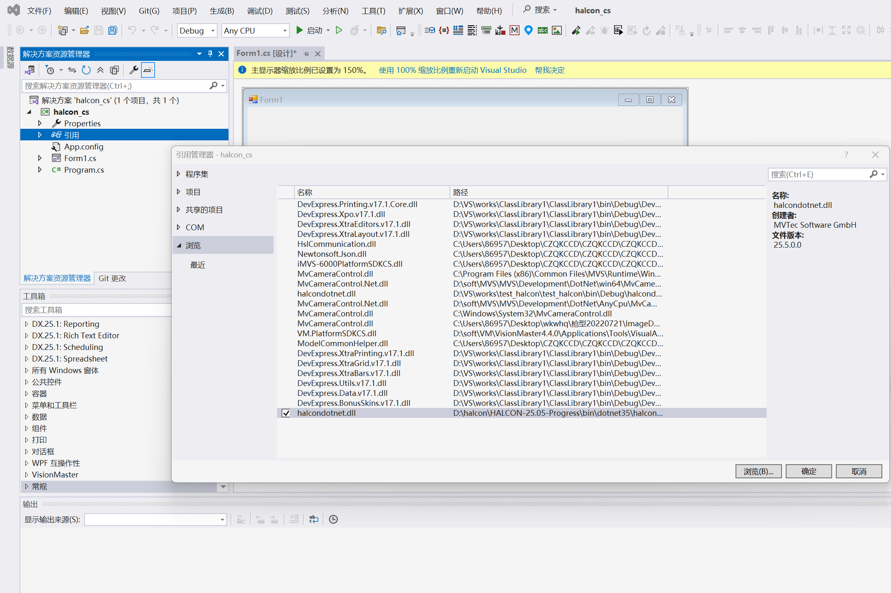Open the 工具(T) menu

coord(373,11)
